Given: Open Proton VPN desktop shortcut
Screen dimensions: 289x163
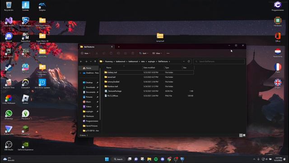Looking at the screenshot, I should [9, 129].
